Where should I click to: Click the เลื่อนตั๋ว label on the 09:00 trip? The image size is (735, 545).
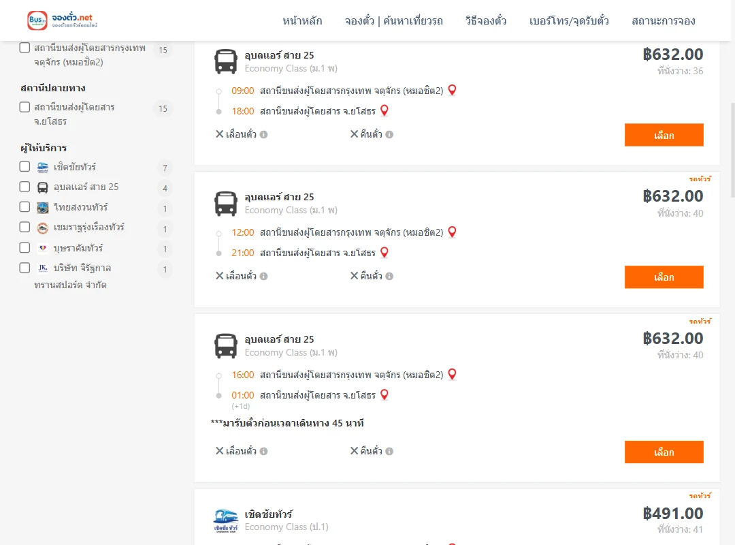coord(241,134)
